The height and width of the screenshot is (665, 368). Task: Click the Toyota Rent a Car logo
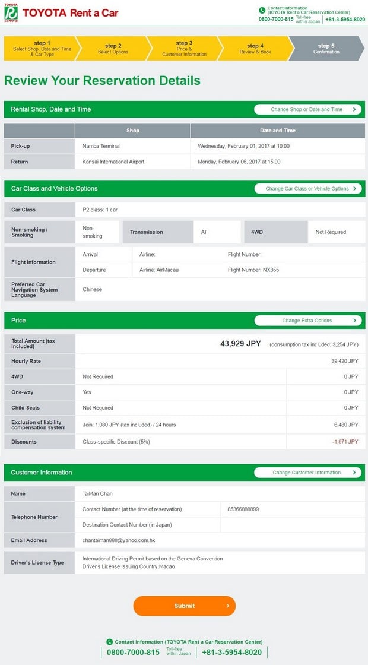click(x=61, y=13)
